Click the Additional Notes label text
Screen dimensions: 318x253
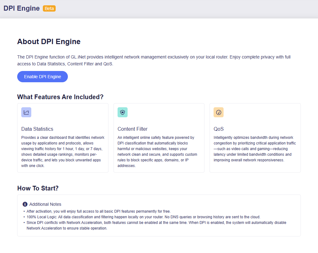[45, 204]
